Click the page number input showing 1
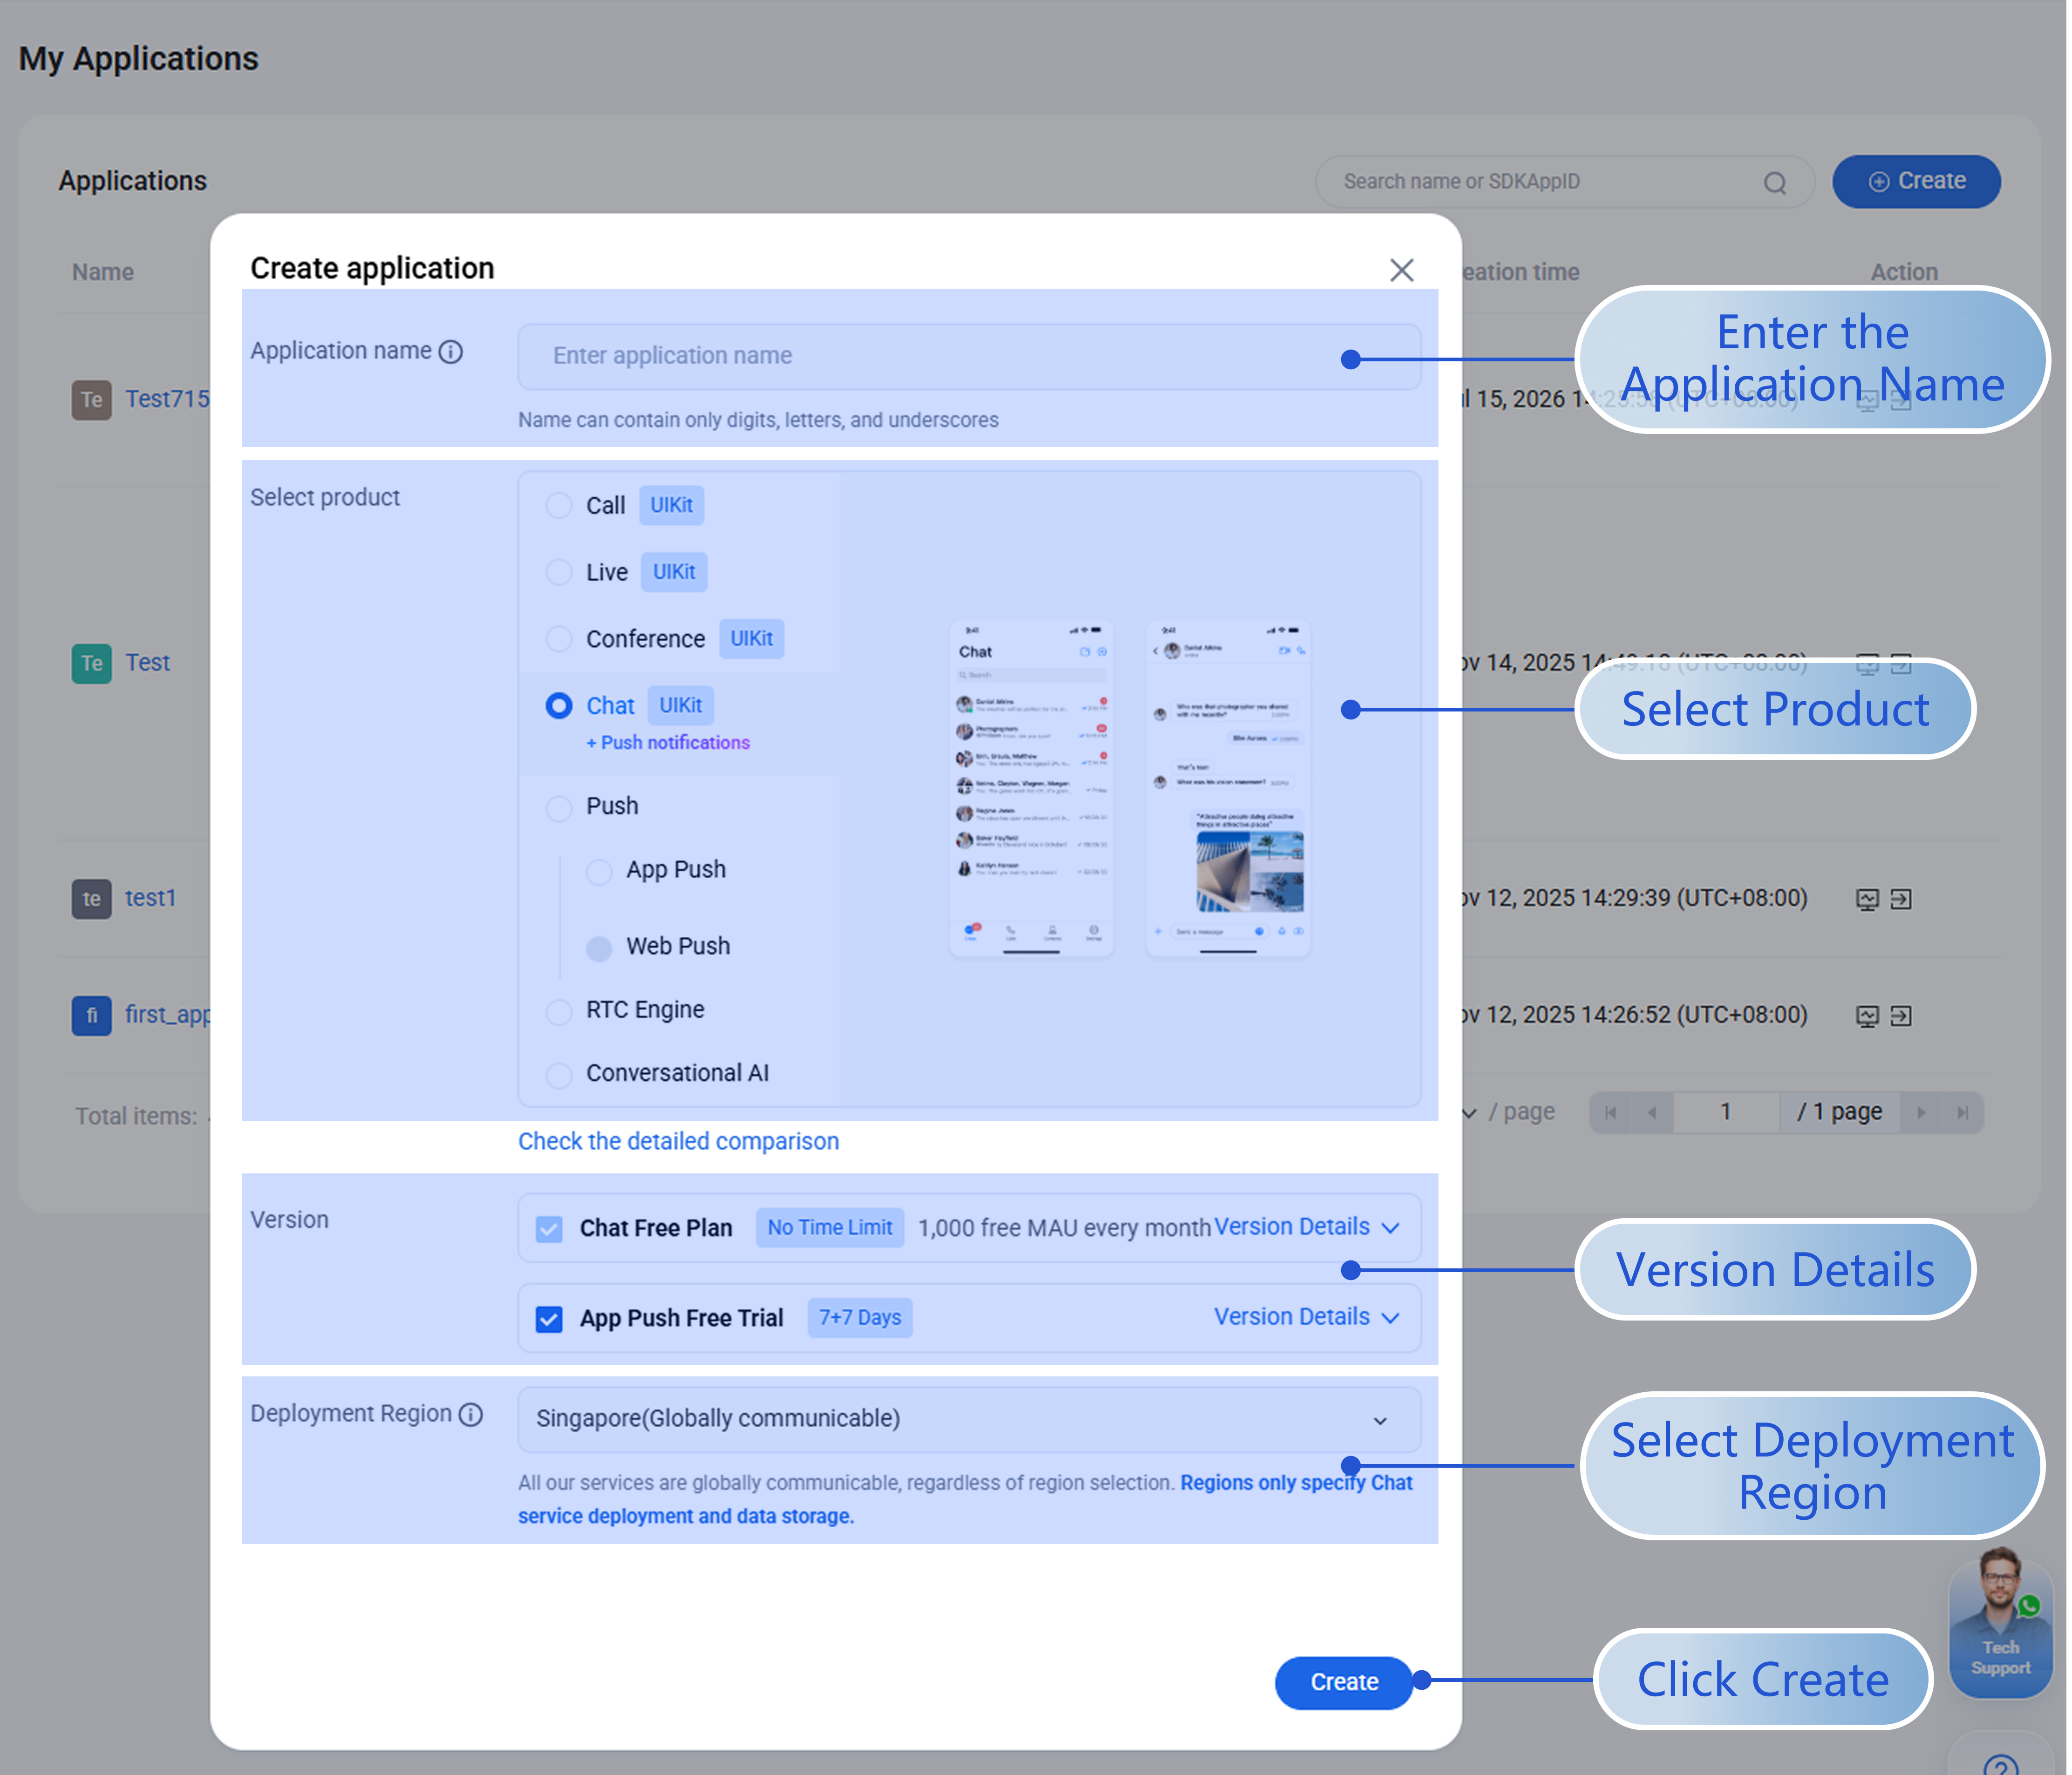 pos(1725,1112)
